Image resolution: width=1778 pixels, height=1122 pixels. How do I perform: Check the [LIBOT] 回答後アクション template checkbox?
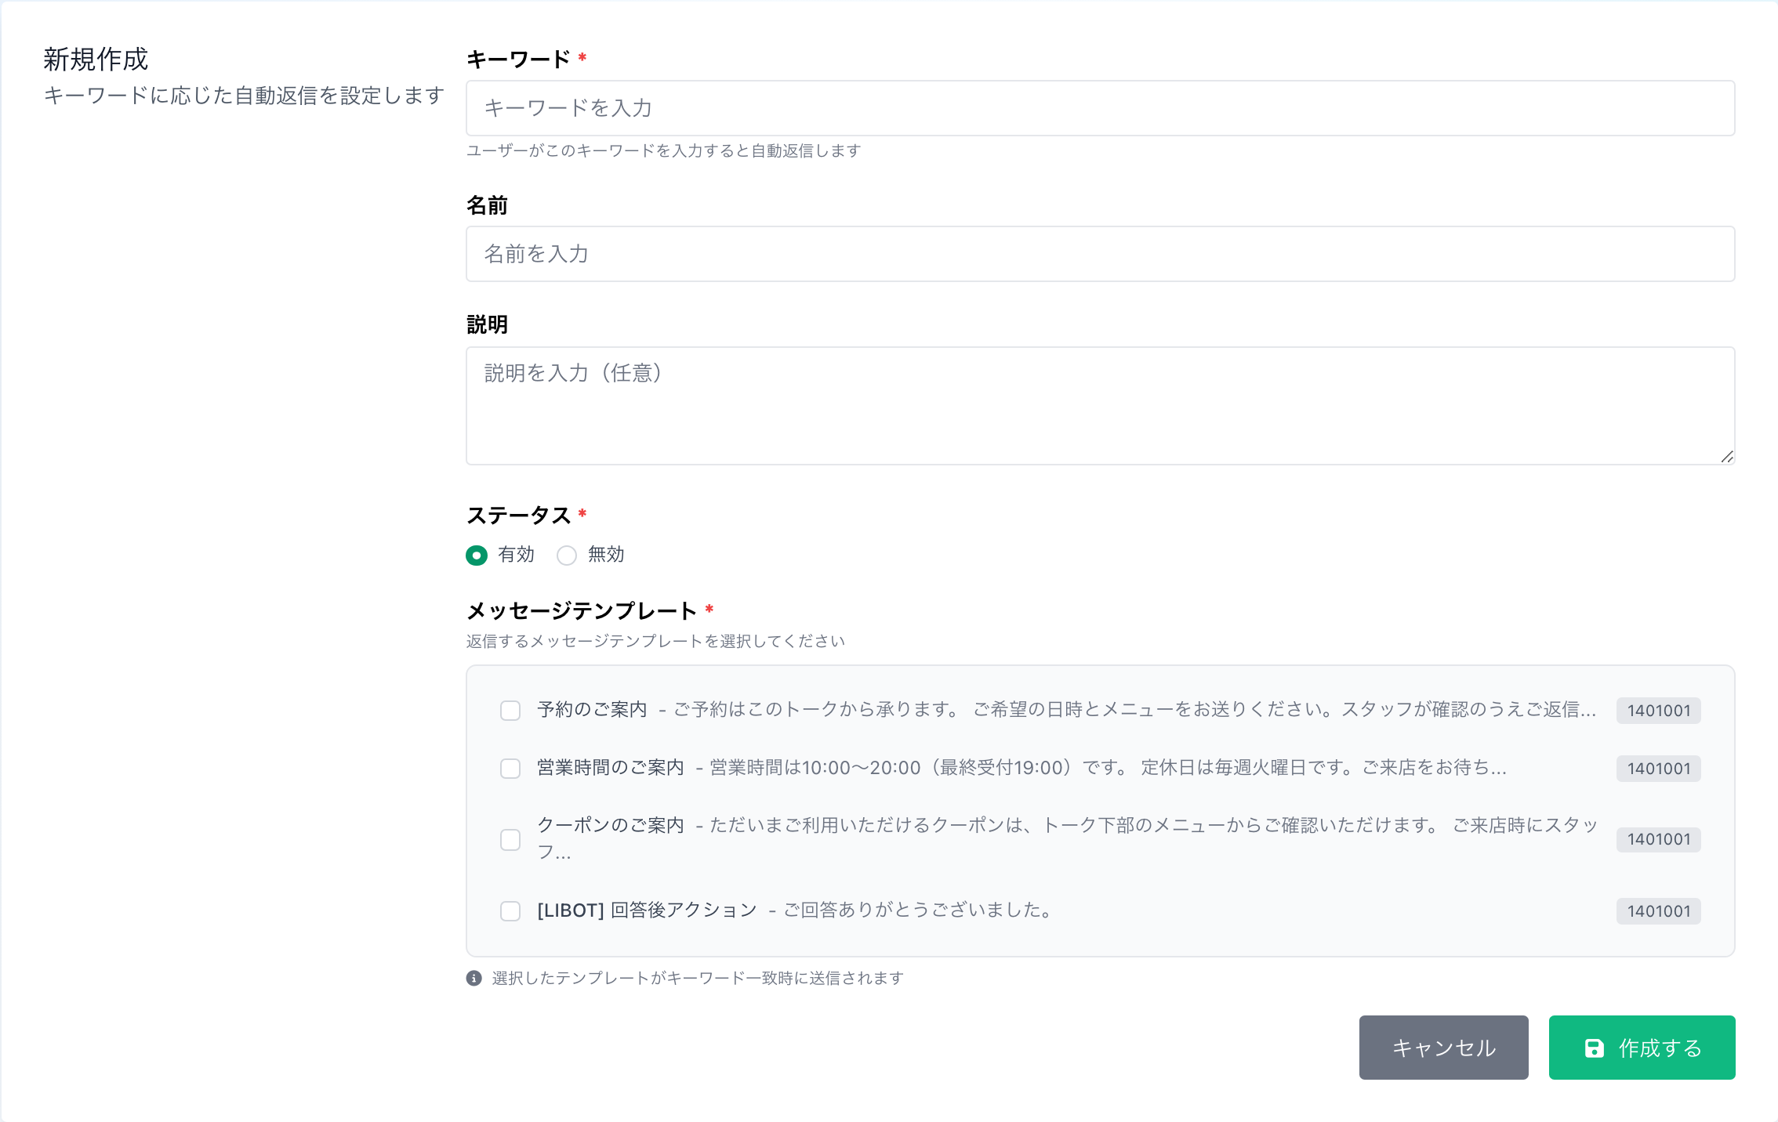tap(510, 911)
